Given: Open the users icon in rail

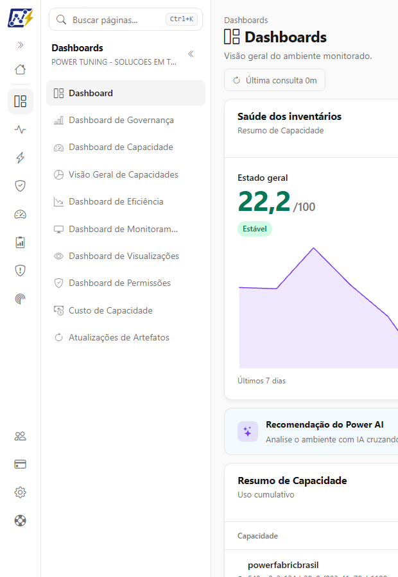Looking at the screenshot, I should 21,436.
